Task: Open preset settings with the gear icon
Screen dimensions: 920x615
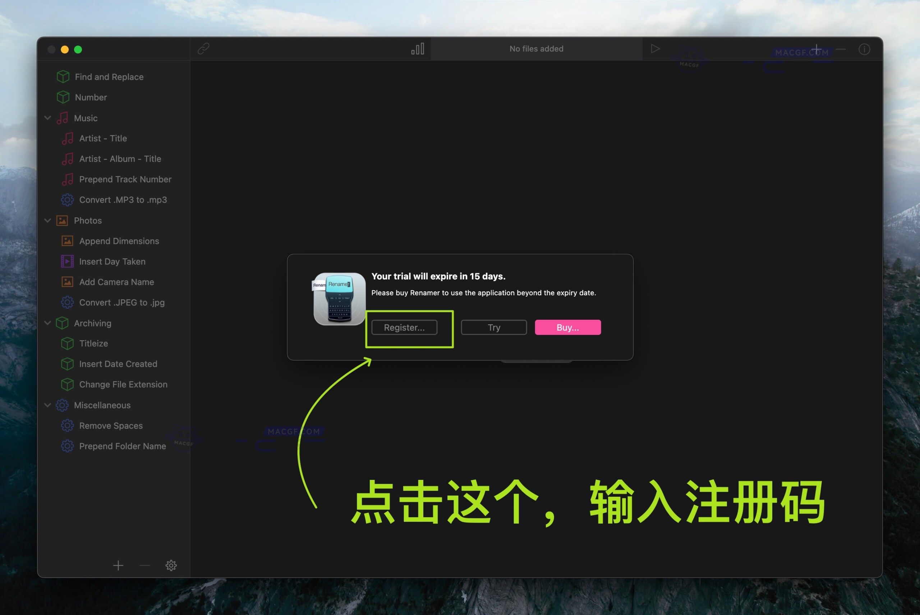Action: point(171,565)
